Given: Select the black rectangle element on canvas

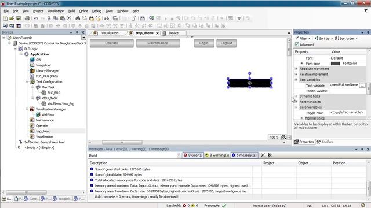Looking at the screenshot, I should 250,83.
